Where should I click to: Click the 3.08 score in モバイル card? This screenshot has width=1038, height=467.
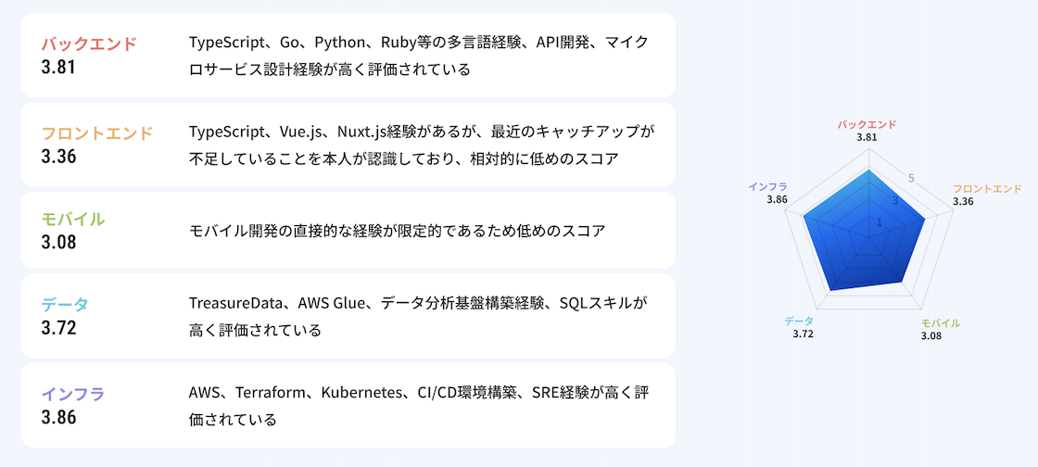[x=58, y=242]
